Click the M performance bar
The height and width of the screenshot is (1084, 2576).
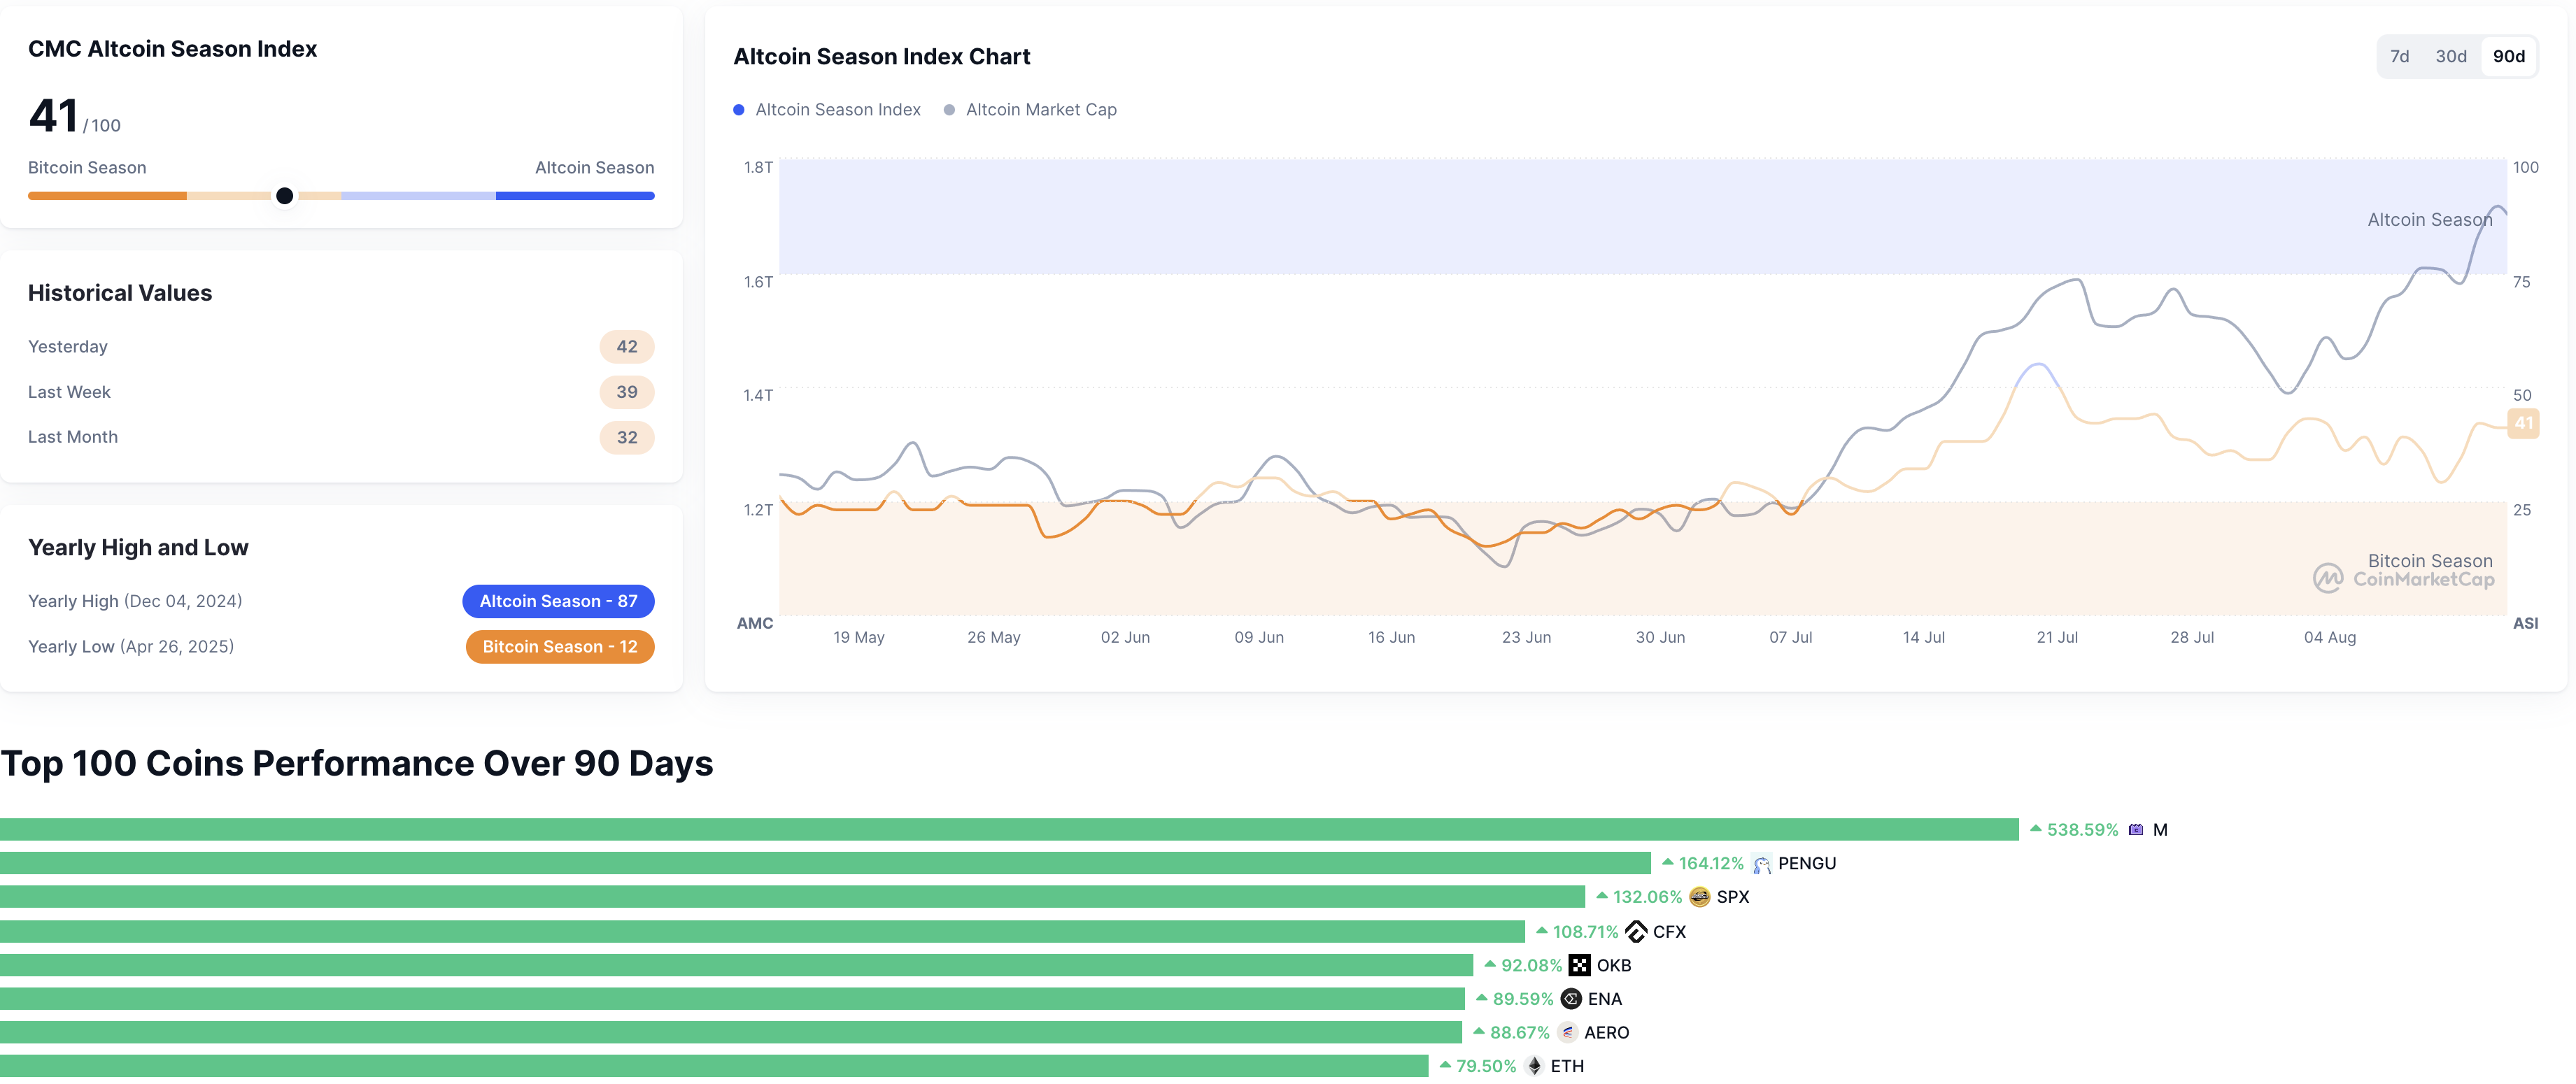[1009, 830]
